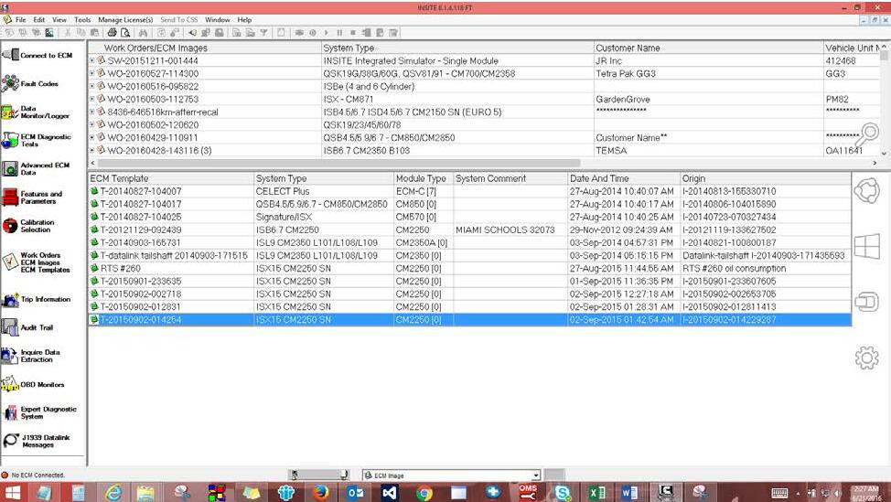The height and width of the screenshot is (502, 891).
Task: Click MIAMI SCHOOLS 32073 system comment
Action: (505, 230)
